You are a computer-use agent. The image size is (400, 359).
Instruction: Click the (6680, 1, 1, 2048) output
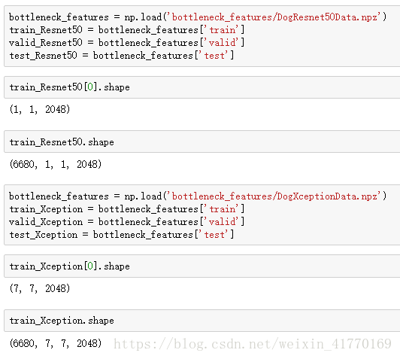coord(56,164)
